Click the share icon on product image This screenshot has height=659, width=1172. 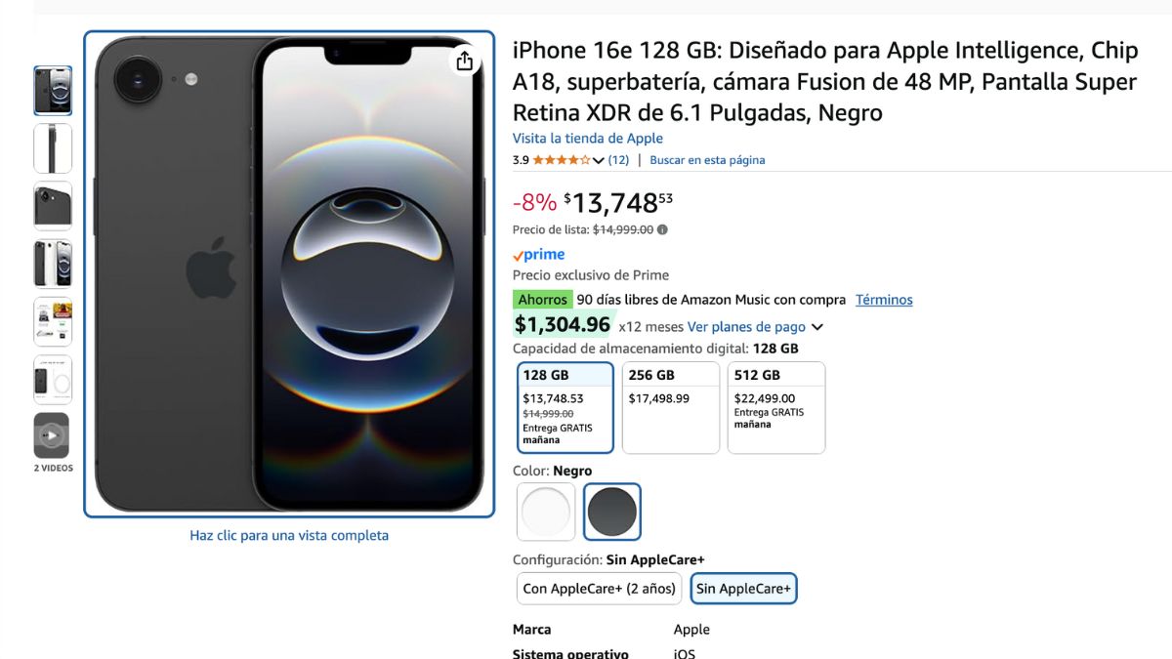465,62
